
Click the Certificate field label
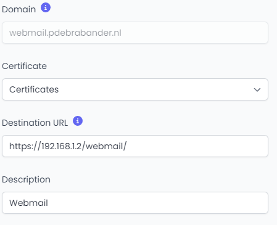coord(24,66)
